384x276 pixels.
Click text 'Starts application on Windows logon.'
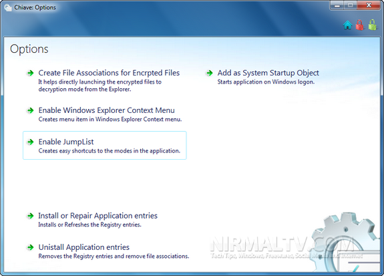[x=266, y=82]
